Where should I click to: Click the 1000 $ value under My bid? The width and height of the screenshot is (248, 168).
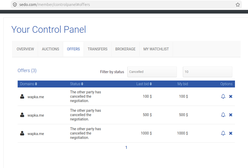(x=183, y=133)
